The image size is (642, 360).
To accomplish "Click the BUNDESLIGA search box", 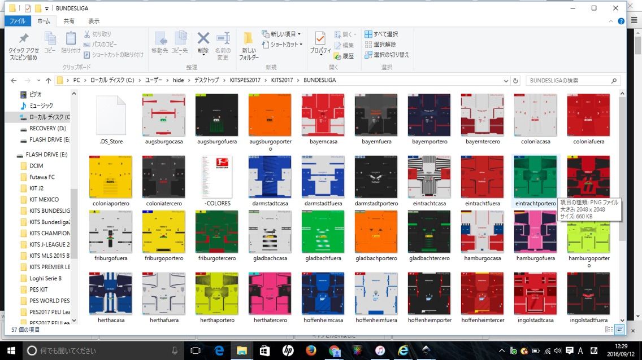I will pos(573,81).
